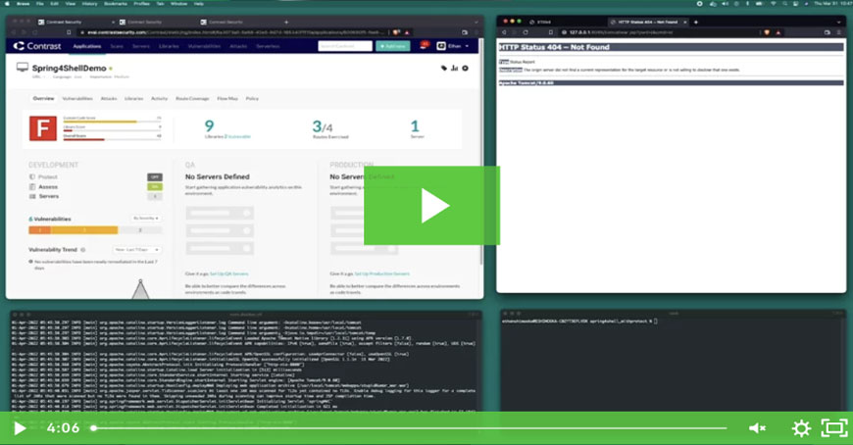The width and height of the screenshot is (853, 445).
Task: Click the settings gear icon beside Spring4ShellDemo
Action: tap(465, 69)
